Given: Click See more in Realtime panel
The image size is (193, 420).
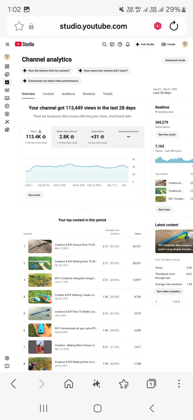Looking at the screenshot, I should [164, 209].
